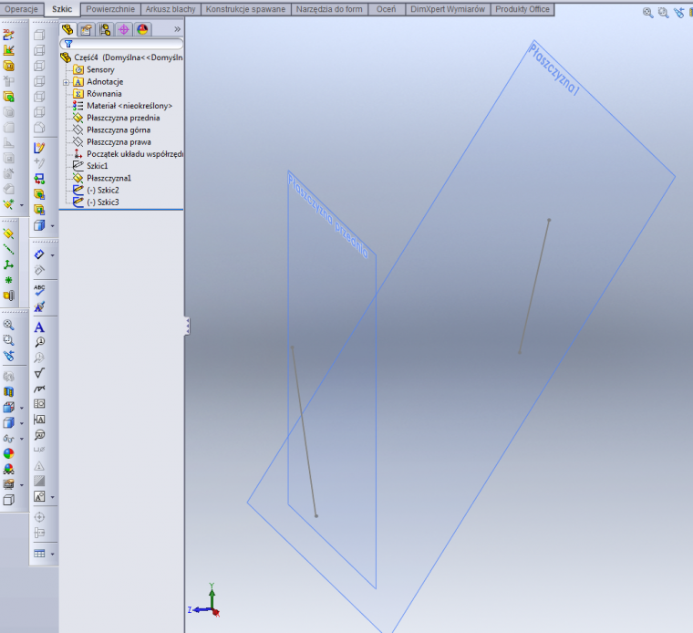
Task: Switch to the Powierzchnie tab
Action: coord(110,9)
